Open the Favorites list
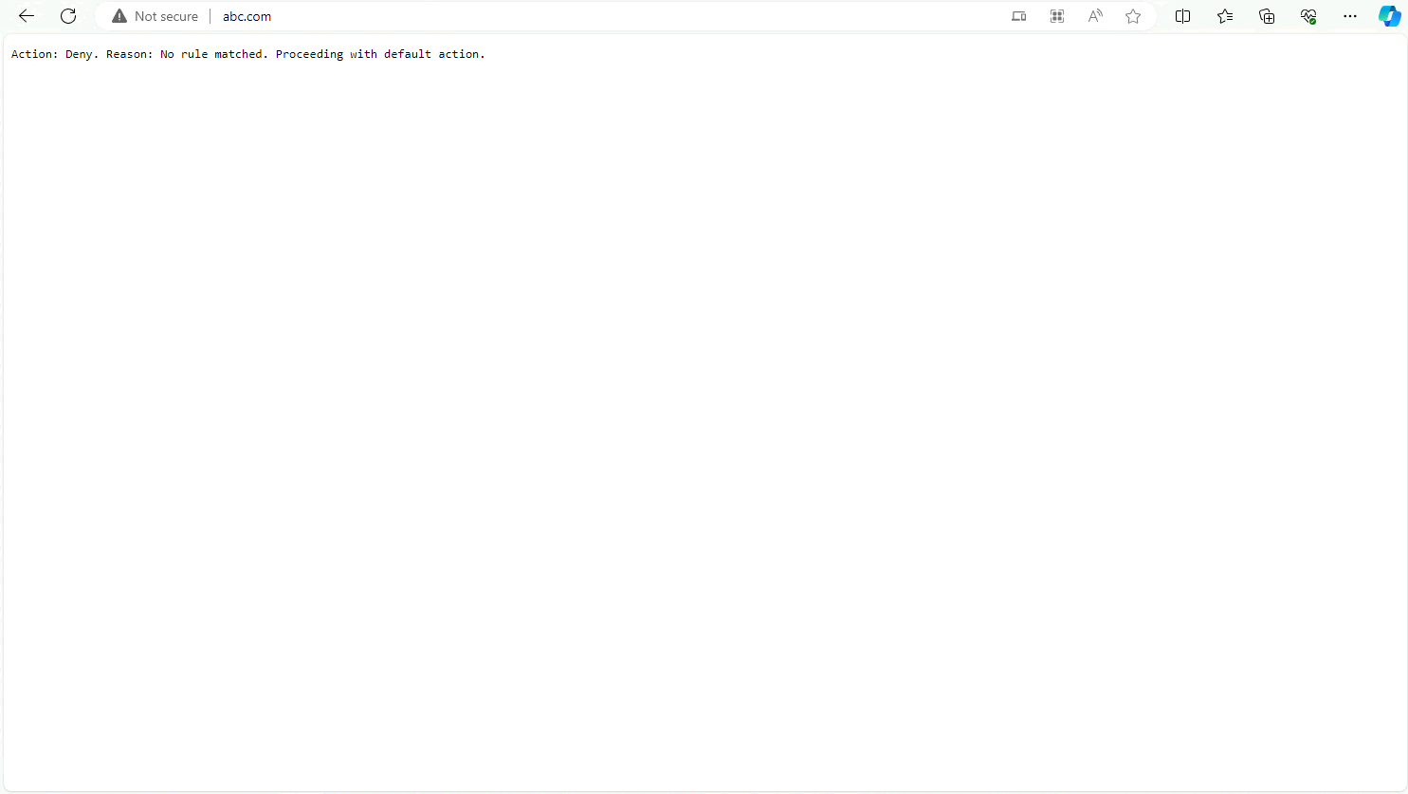This screenshot has width=1408, height=794. click(x=1225, y=16)
